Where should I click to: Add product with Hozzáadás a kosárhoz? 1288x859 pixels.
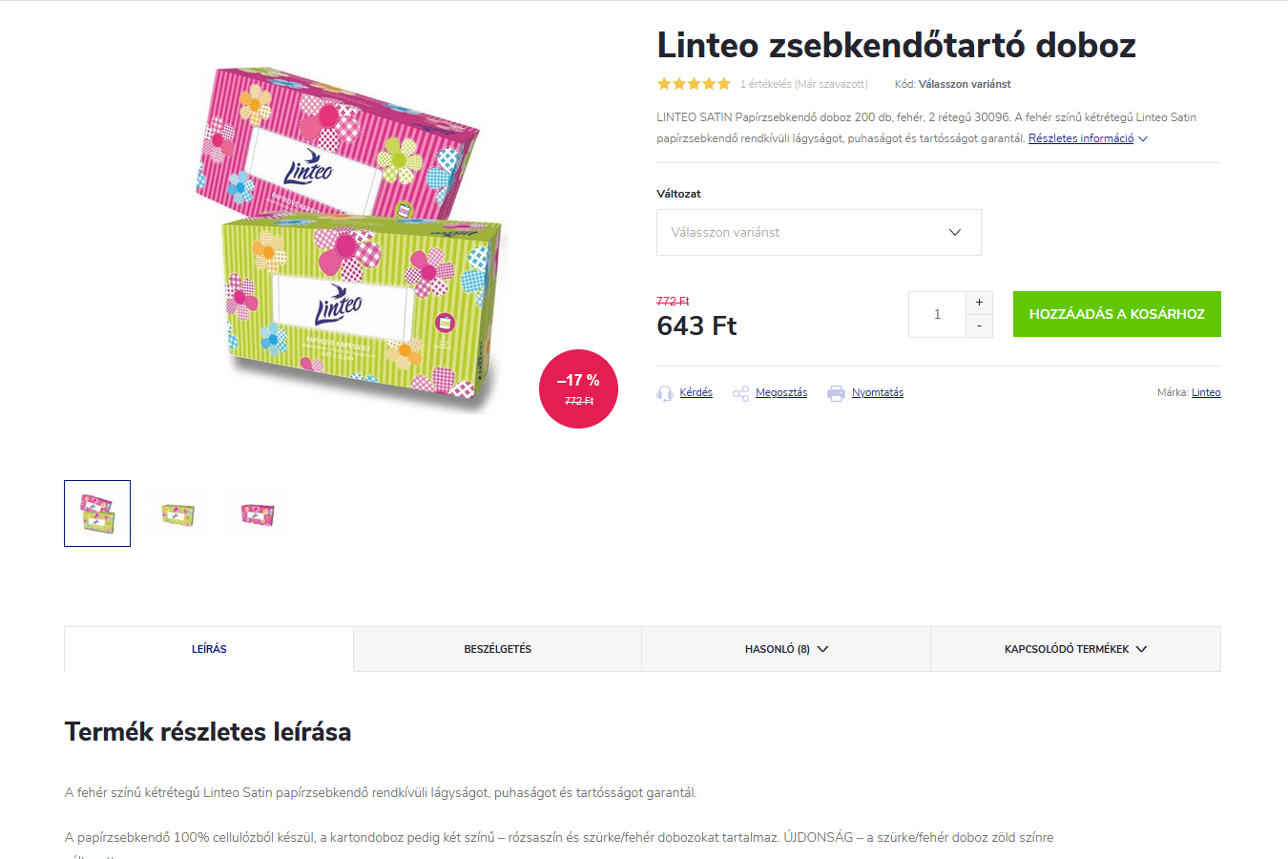[x=1117, y=314]
